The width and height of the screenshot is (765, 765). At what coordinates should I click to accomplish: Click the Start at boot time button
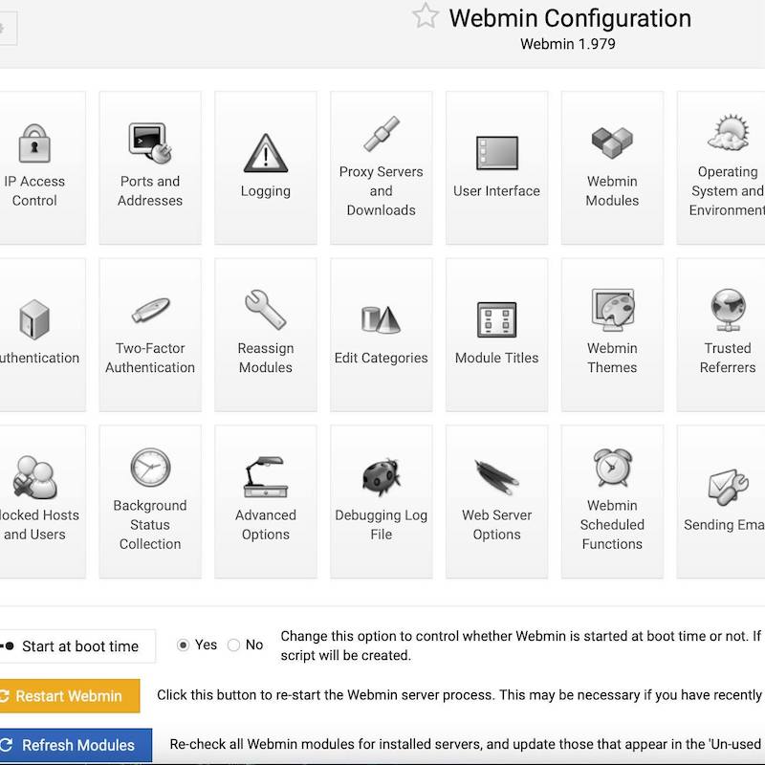77,646
